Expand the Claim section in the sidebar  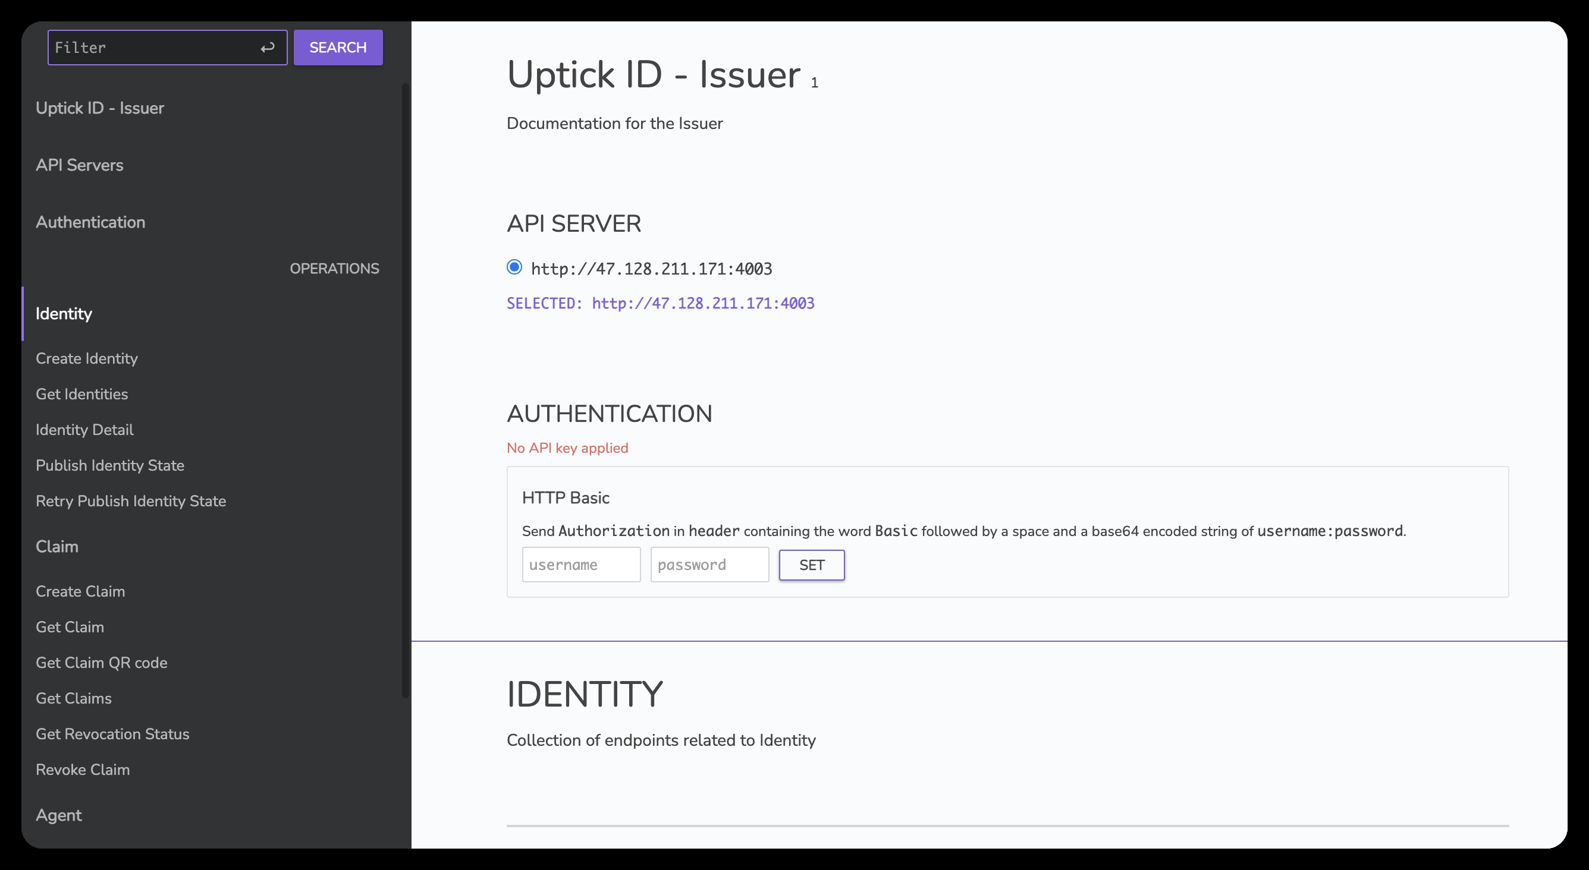tap(57, 547)
